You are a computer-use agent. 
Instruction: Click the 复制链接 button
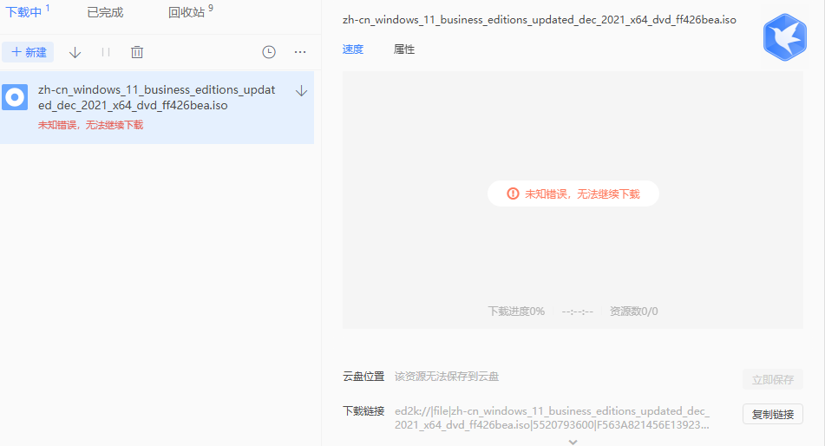pos(773,415)
